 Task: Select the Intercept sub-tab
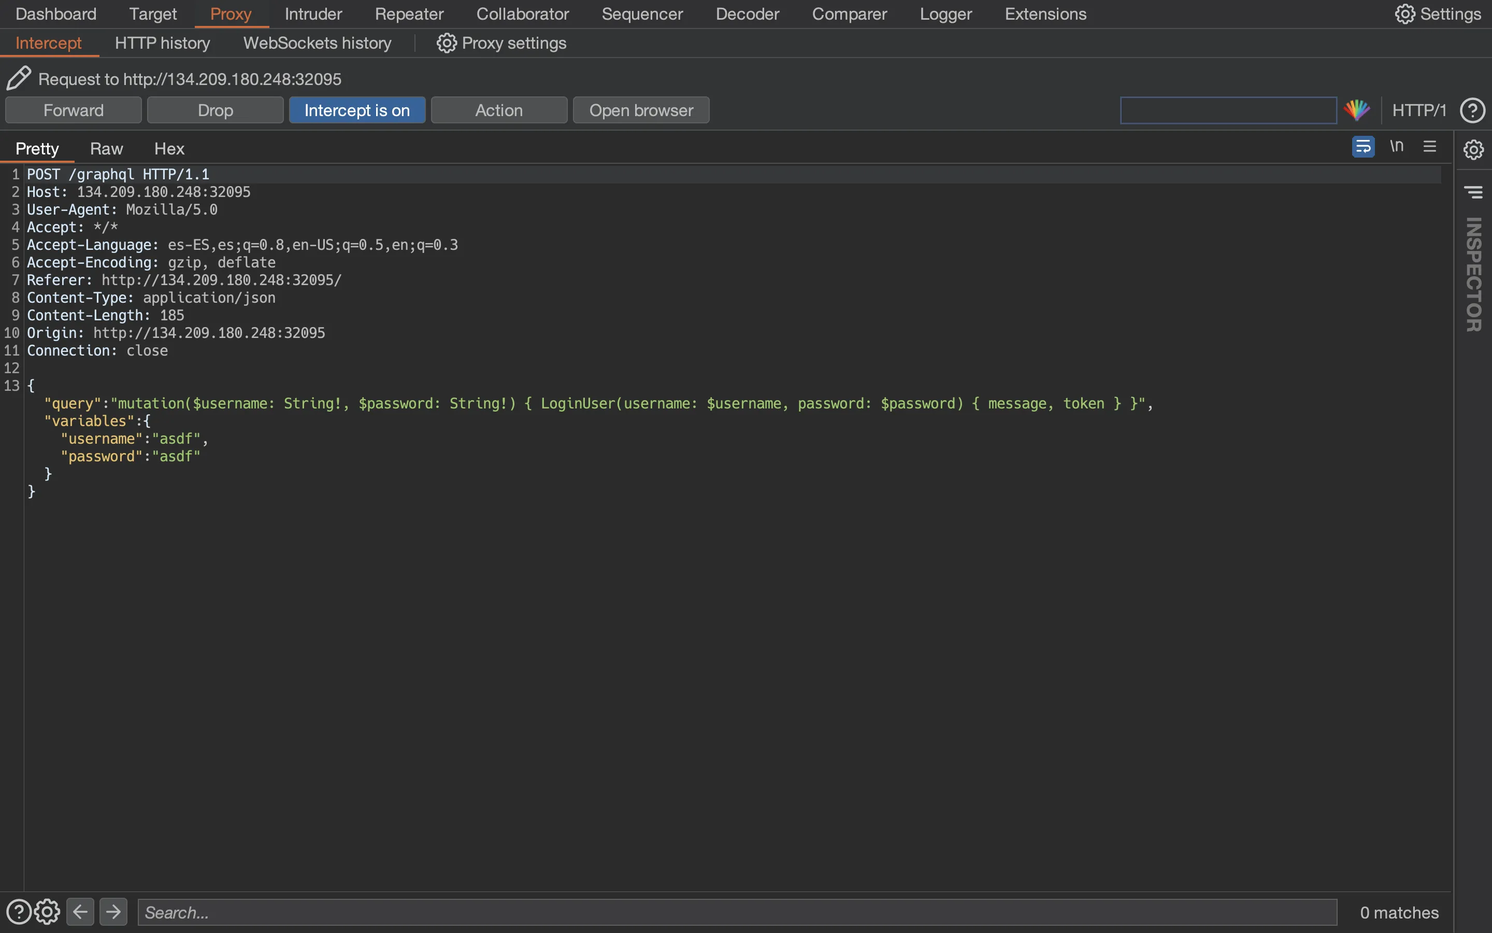tap(49, 43)
